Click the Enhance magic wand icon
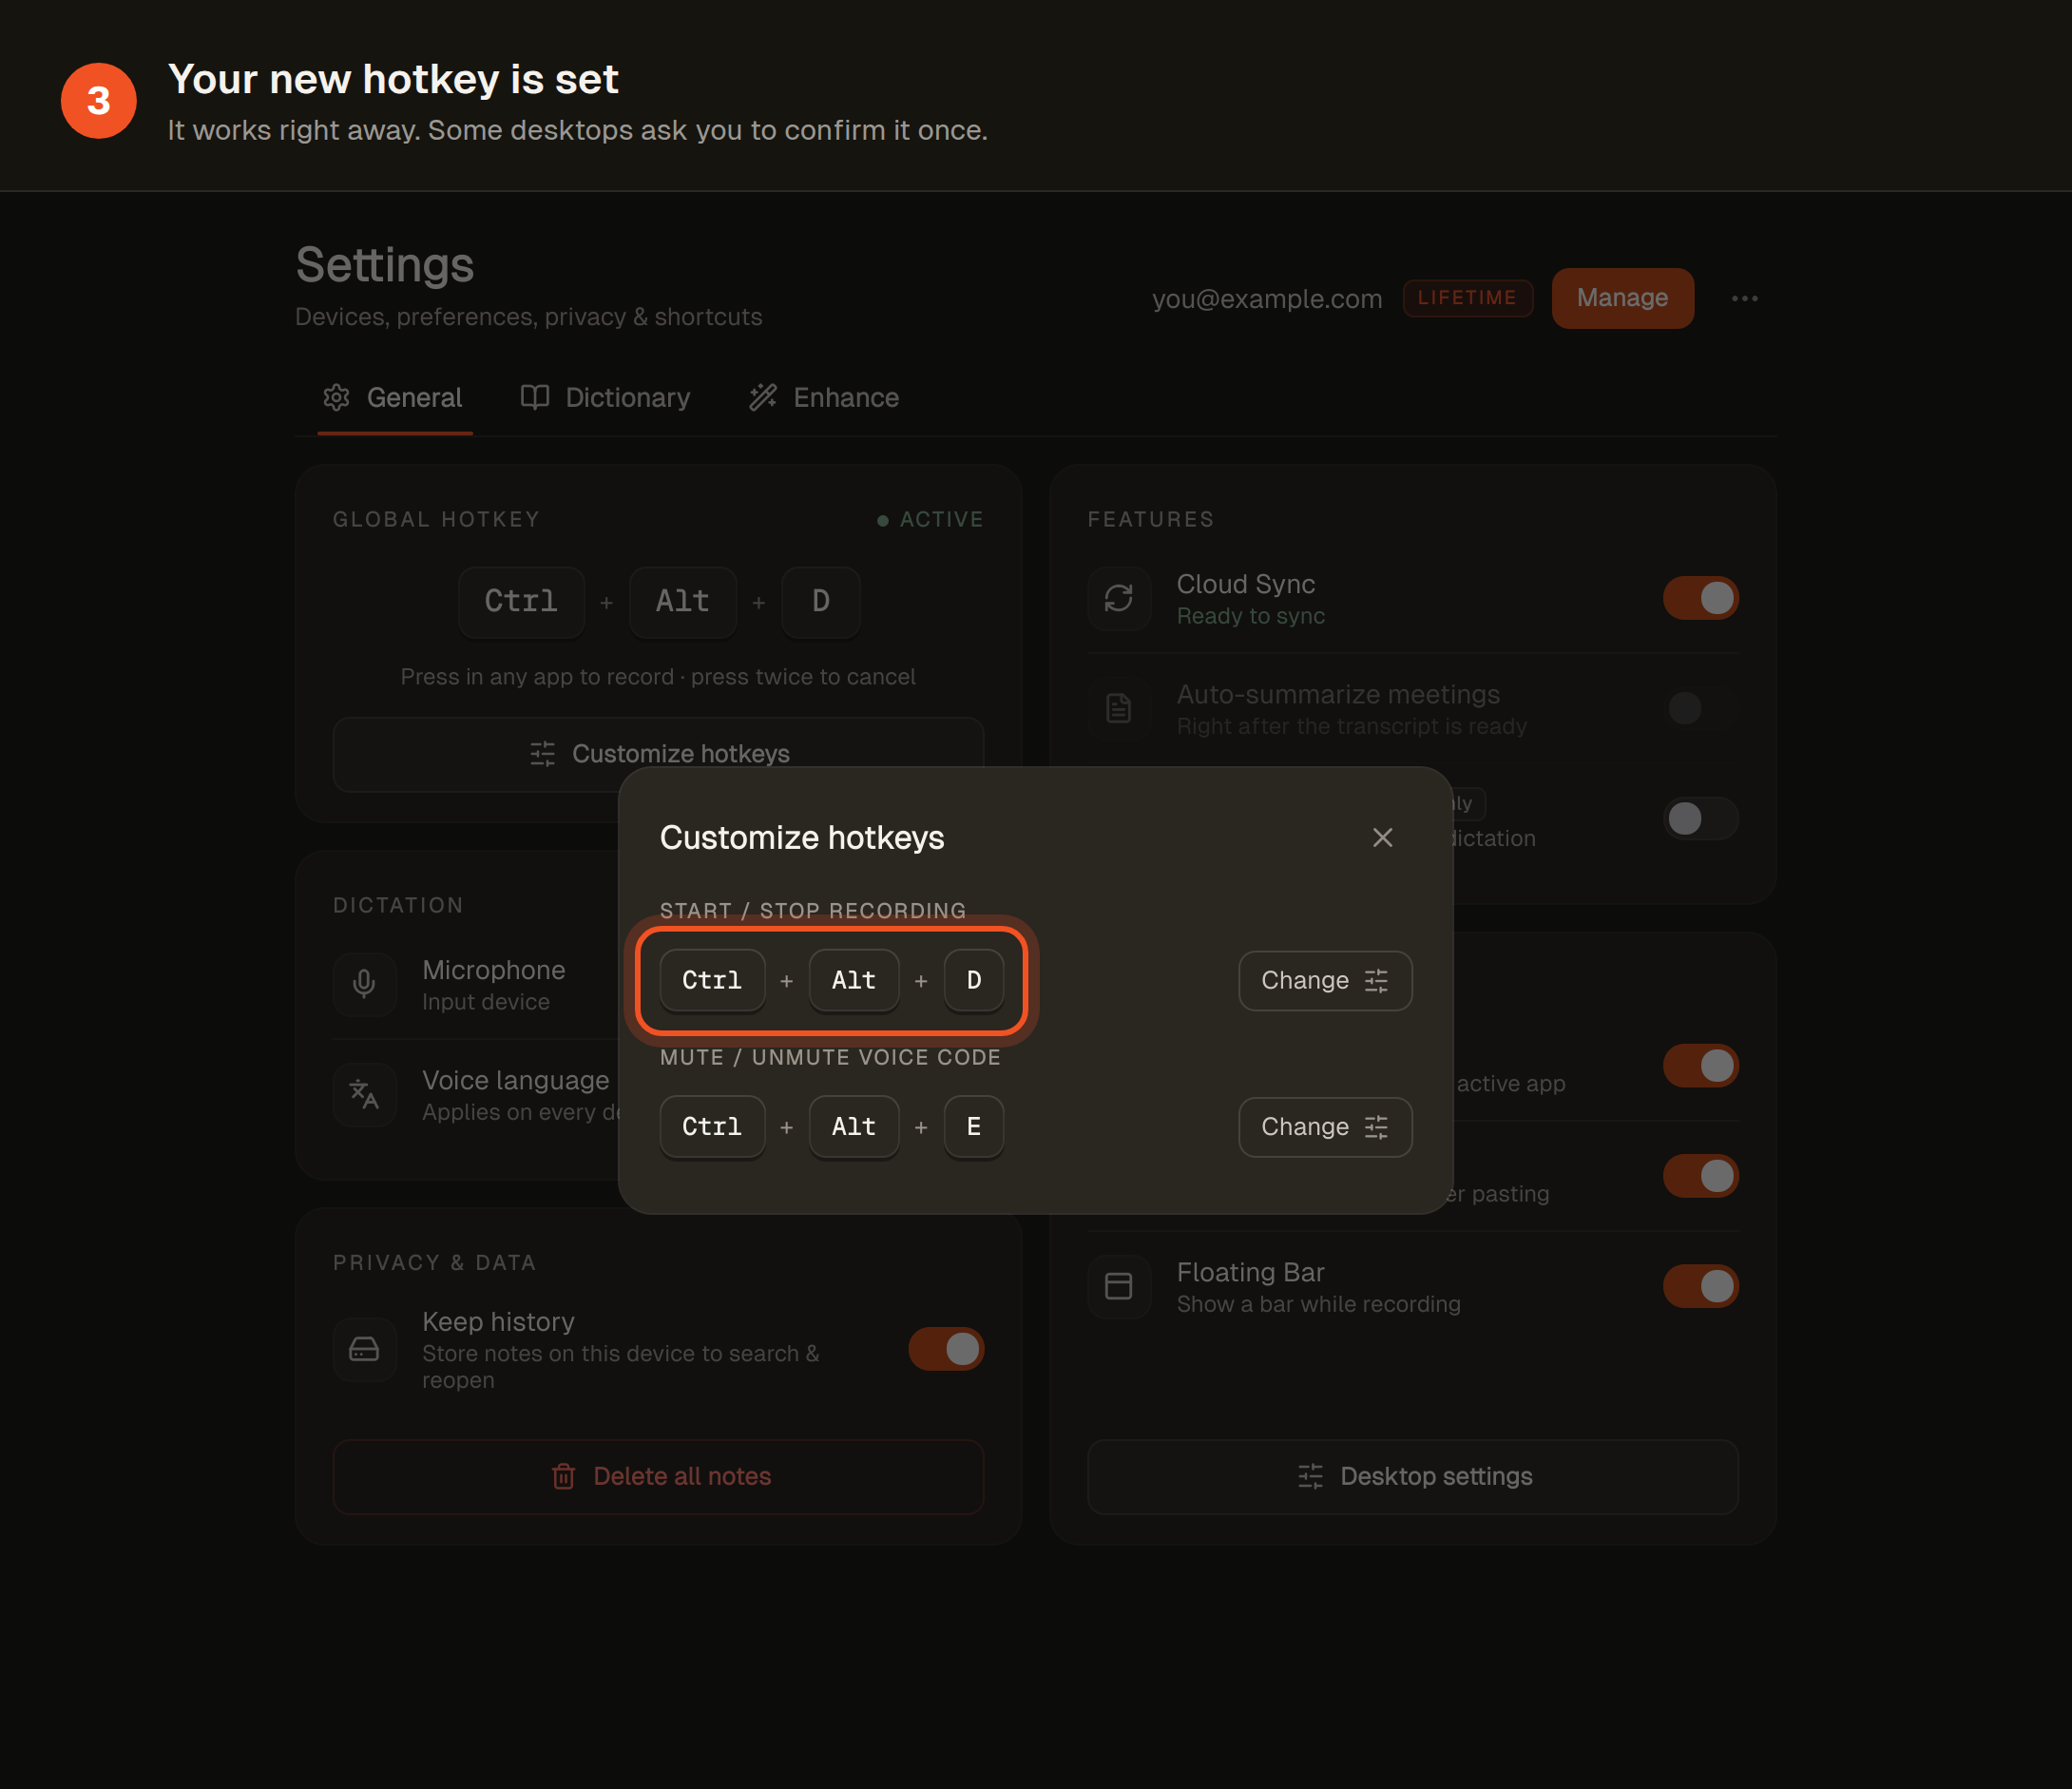 (x=763, y=398)
